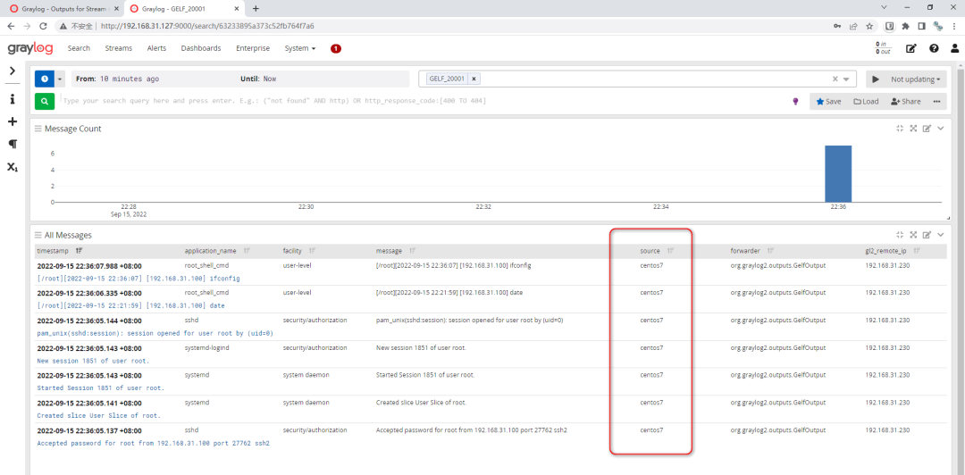Sort by application_name column
The image size is (965, 475).
click(247, 251)
